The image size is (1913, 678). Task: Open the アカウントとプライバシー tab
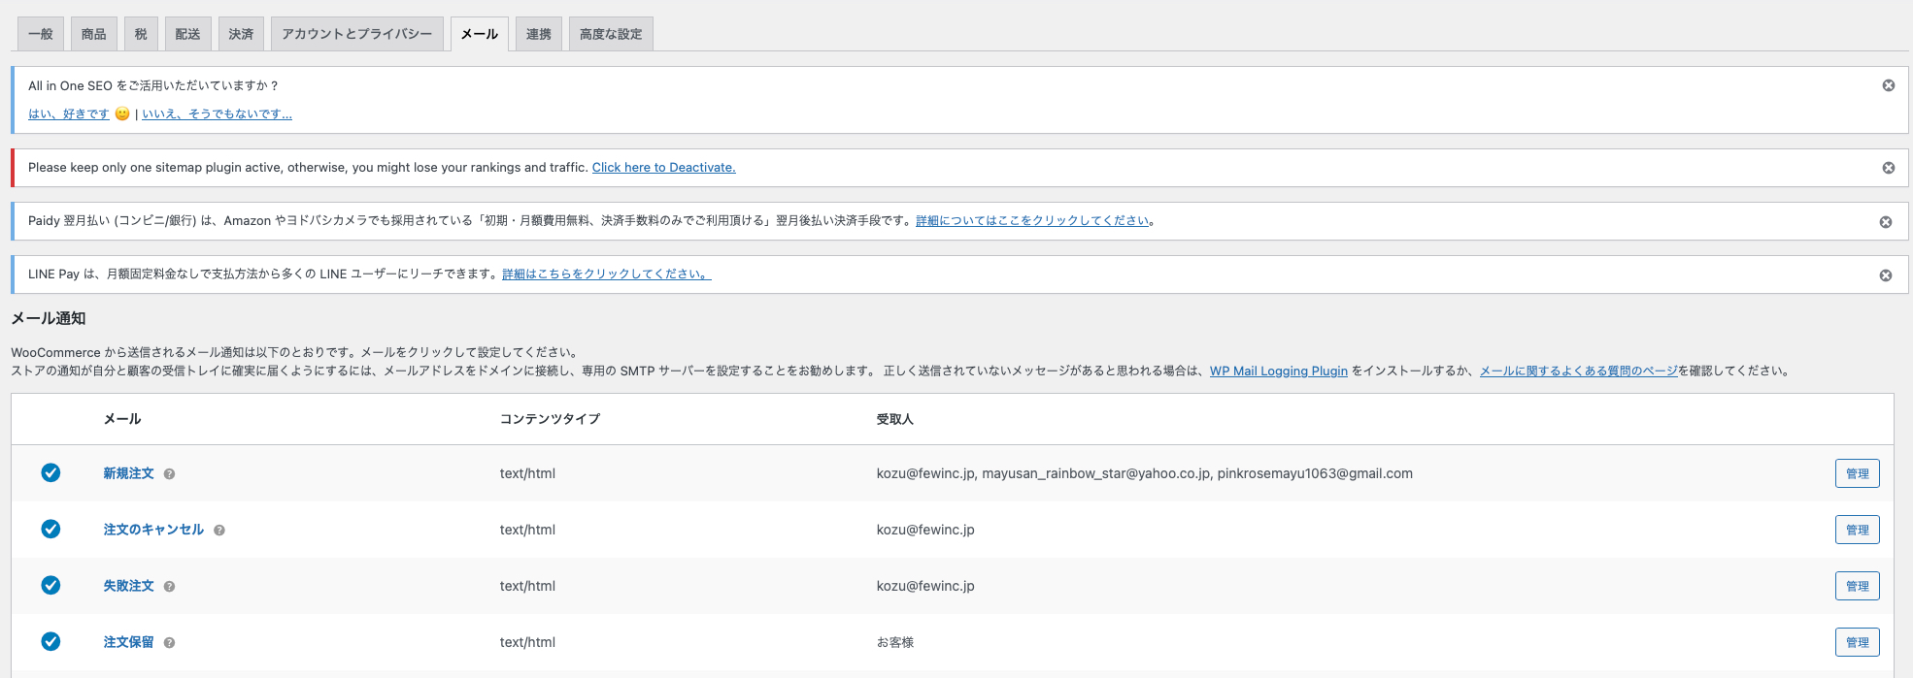click(x=356, y=34)
